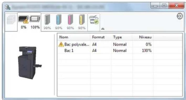
Task: Click the 0% level of Bac polyvalent
Action: coord(148,45)
